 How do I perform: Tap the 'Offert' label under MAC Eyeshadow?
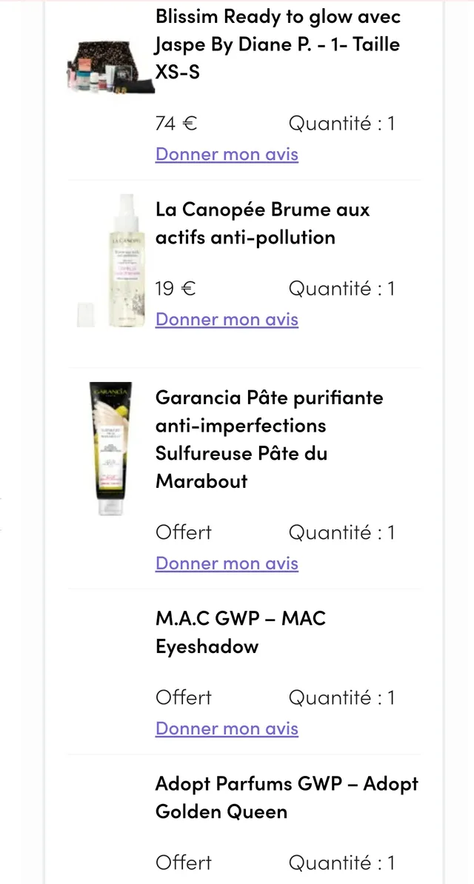click(x=184, y=697)
